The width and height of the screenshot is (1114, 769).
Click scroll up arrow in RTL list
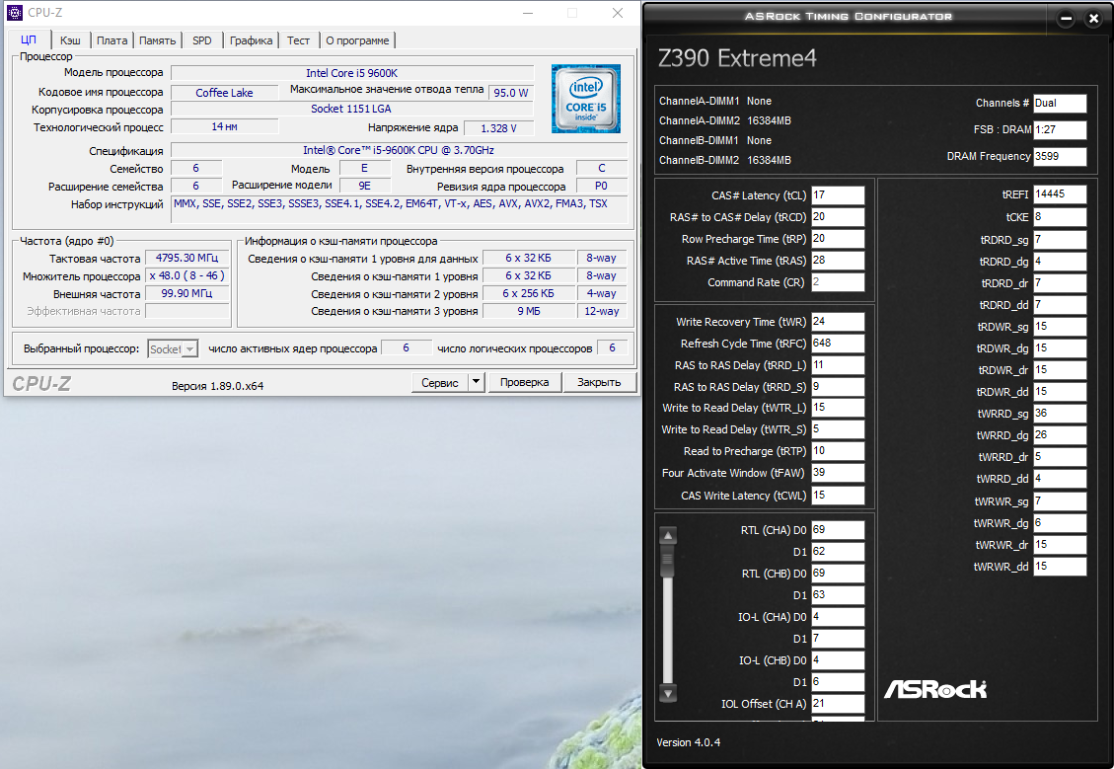coord(668,535)
